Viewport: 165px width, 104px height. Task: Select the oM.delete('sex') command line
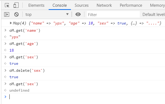click(x=27, y=70)
